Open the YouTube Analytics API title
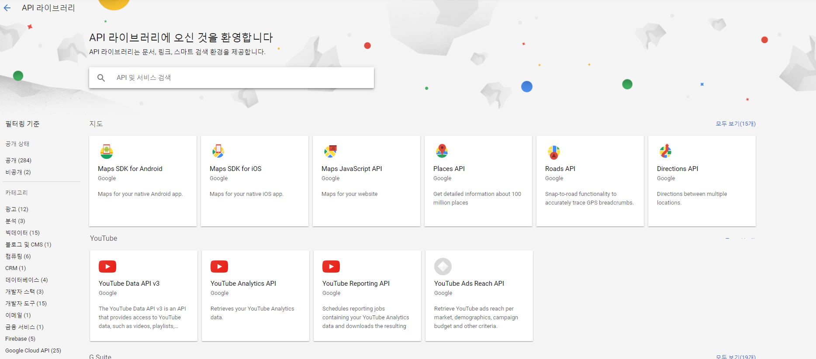Screen dimensions: 816x359 coord(243,284)
